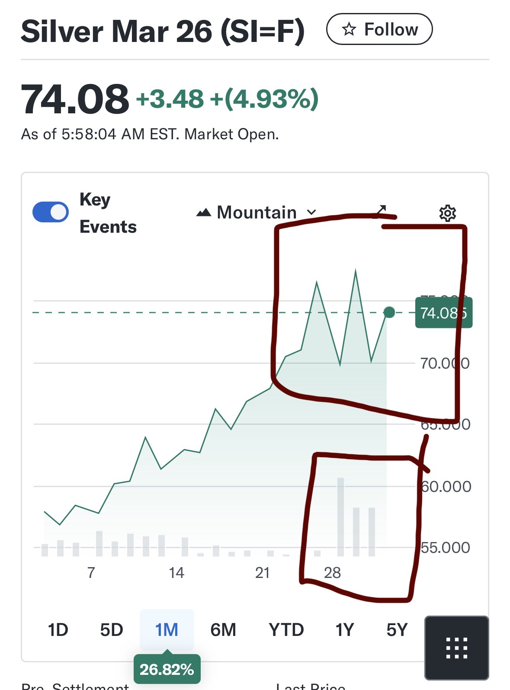Click the Follow star button
The height and width of the screenshot is (690, 510).
[379, 29]
